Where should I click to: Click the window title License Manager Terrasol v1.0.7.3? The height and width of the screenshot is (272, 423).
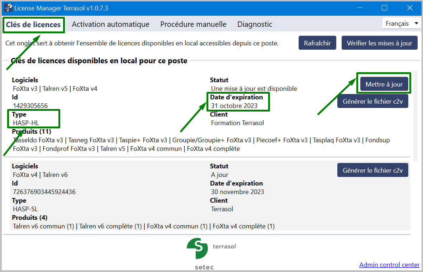click(x=61, y=8)
